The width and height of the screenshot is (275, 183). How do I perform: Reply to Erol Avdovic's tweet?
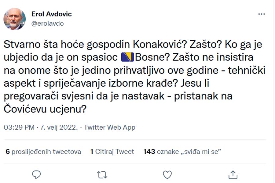point(36,174)
